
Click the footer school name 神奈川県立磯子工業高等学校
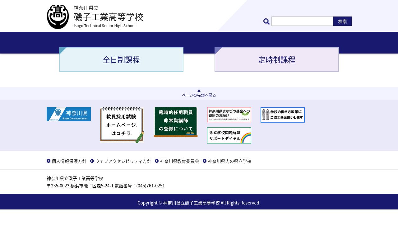(x=75, y=178)
